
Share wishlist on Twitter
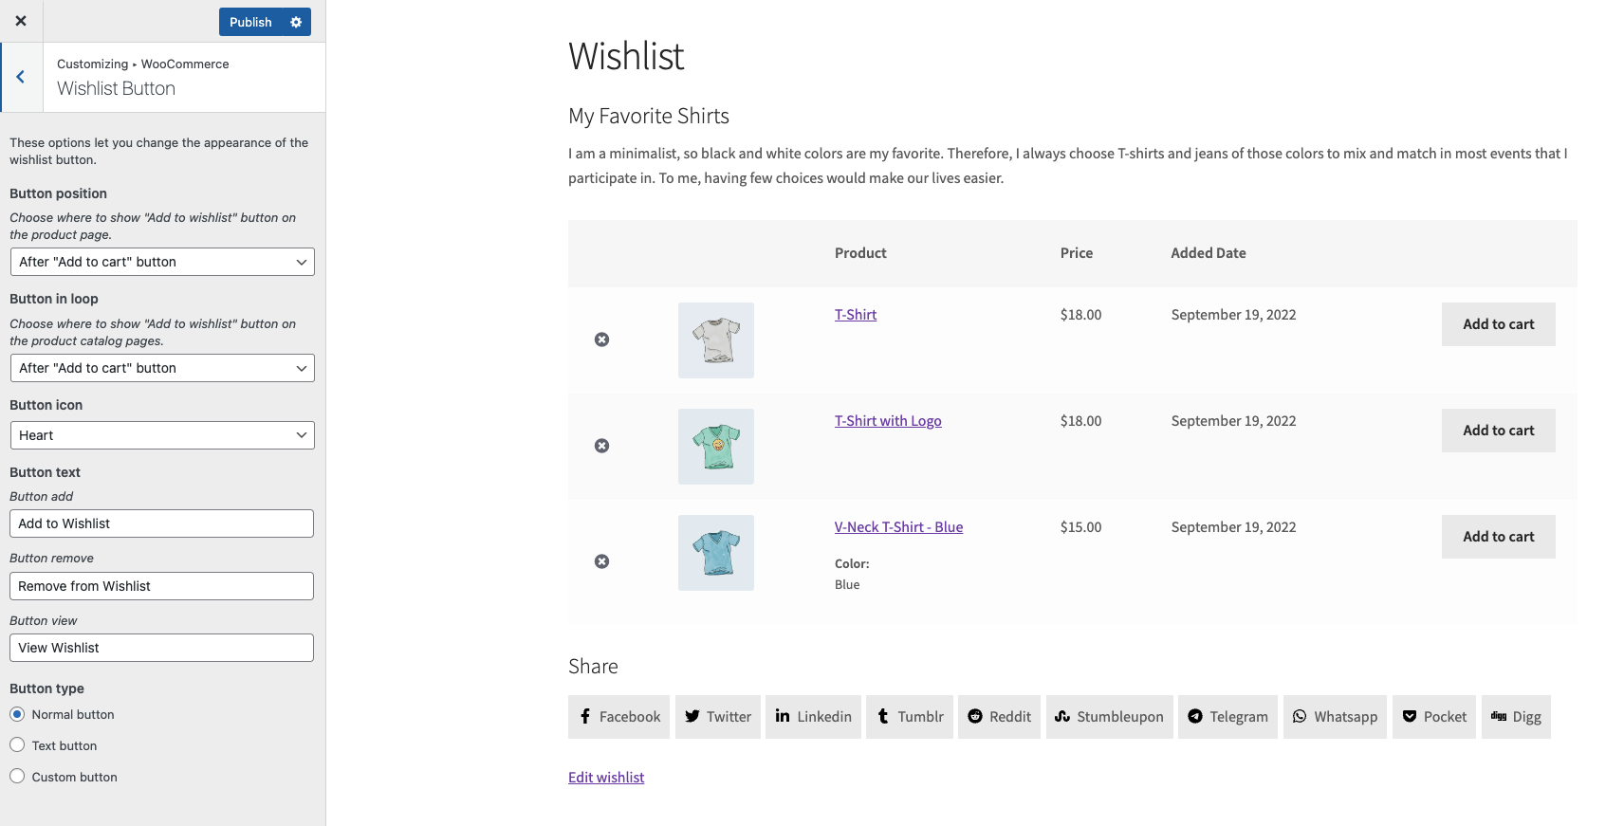click(x=718, y=717)
